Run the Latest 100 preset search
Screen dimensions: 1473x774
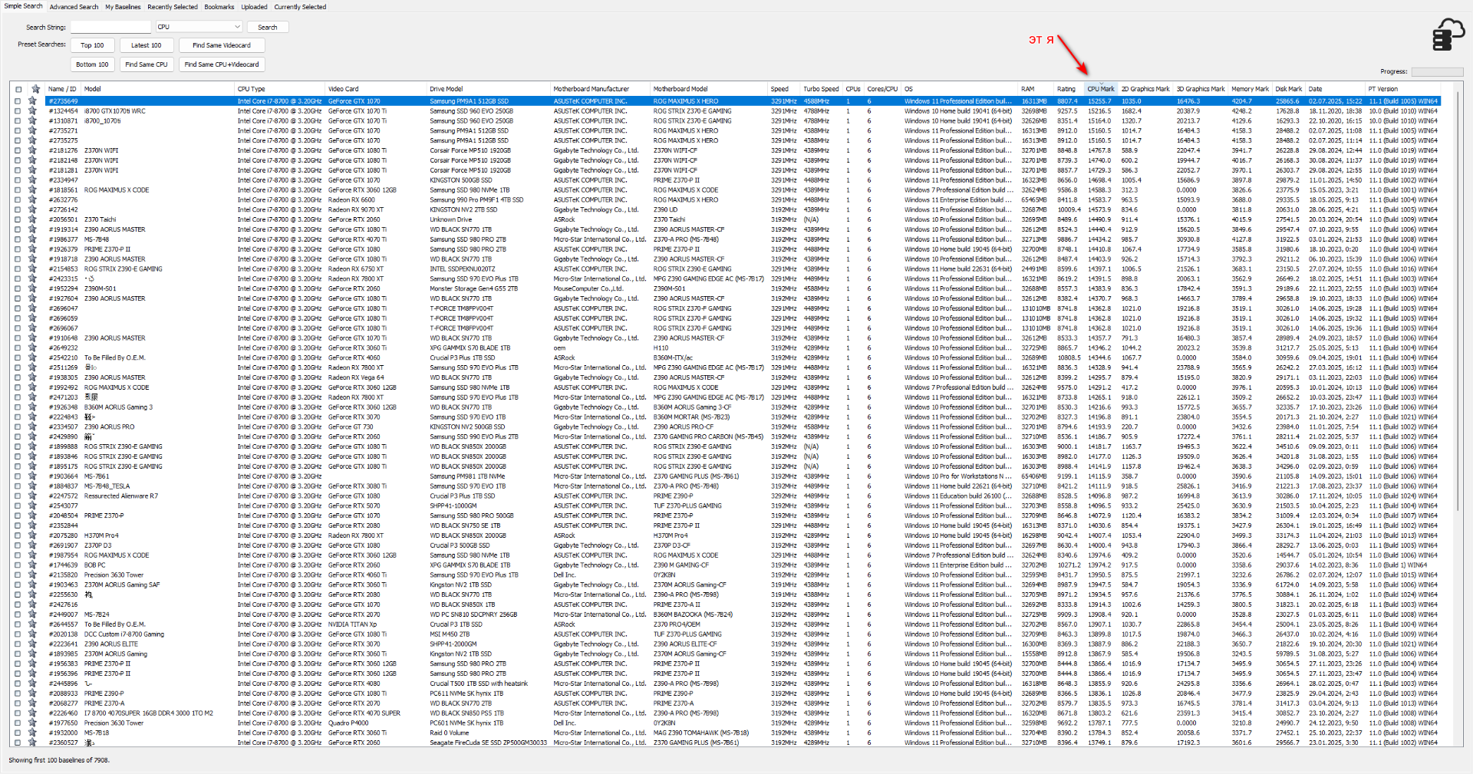146,45
